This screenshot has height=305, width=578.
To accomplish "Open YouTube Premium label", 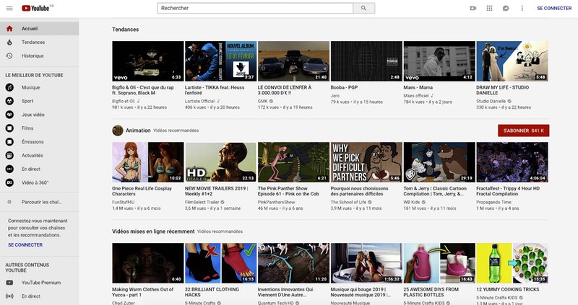I will [x=41, y=283].
